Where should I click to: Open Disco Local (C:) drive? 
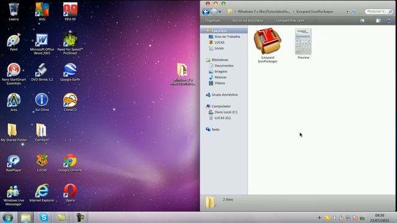(226, 112)
